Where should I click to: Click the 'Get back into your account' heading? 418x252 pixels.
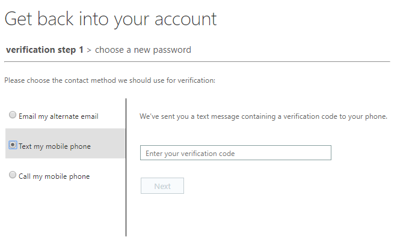tap(111, 19)
